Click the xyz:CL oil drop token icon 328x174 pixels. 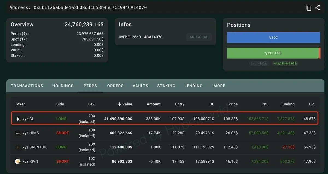(18, 119)
